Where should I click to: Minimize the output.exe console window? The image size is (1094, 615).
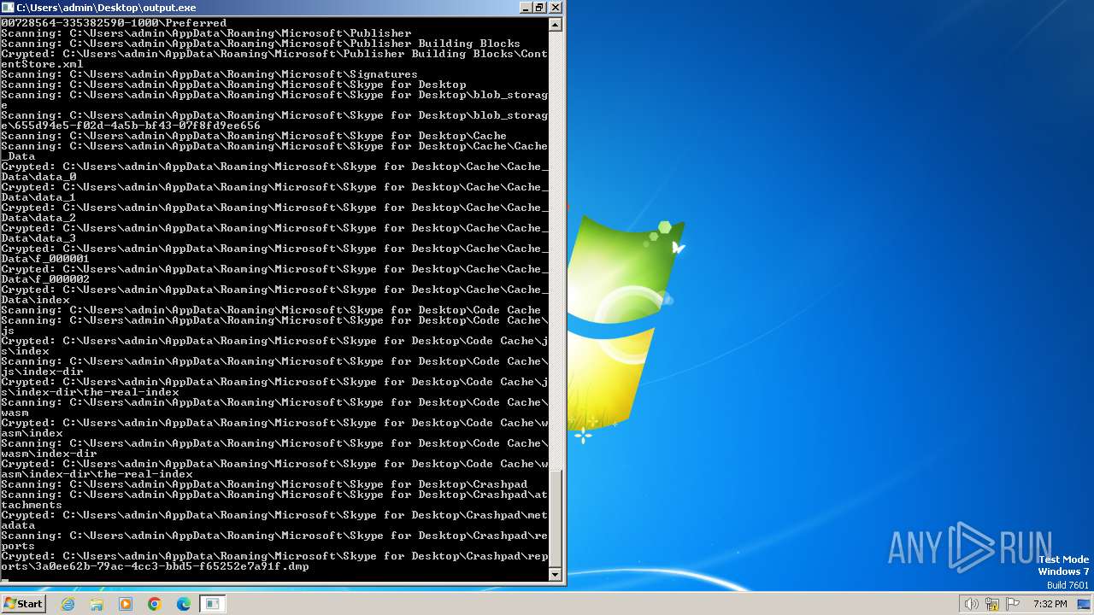(x=525, y=8)
